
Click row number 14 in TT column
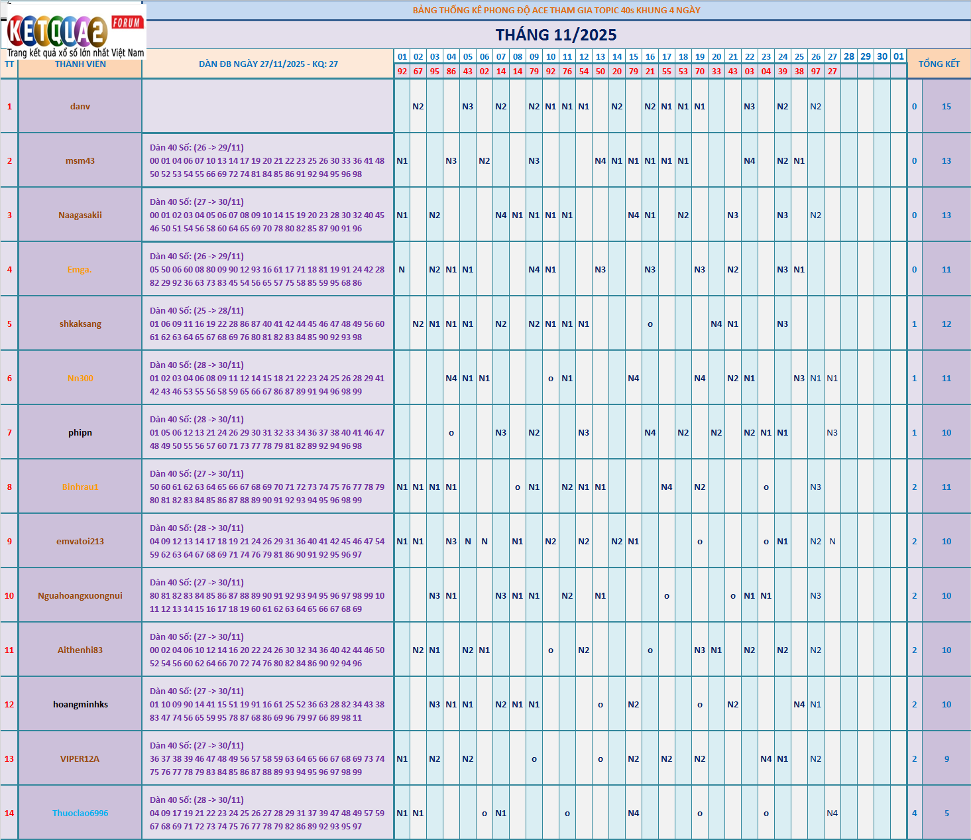pyautogui.click(x=9, y=813)
